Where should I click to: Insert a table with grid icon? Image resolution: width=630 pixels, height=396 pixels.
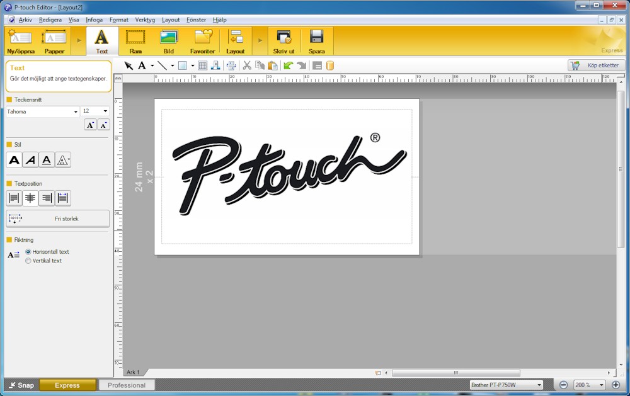point(202,65)
